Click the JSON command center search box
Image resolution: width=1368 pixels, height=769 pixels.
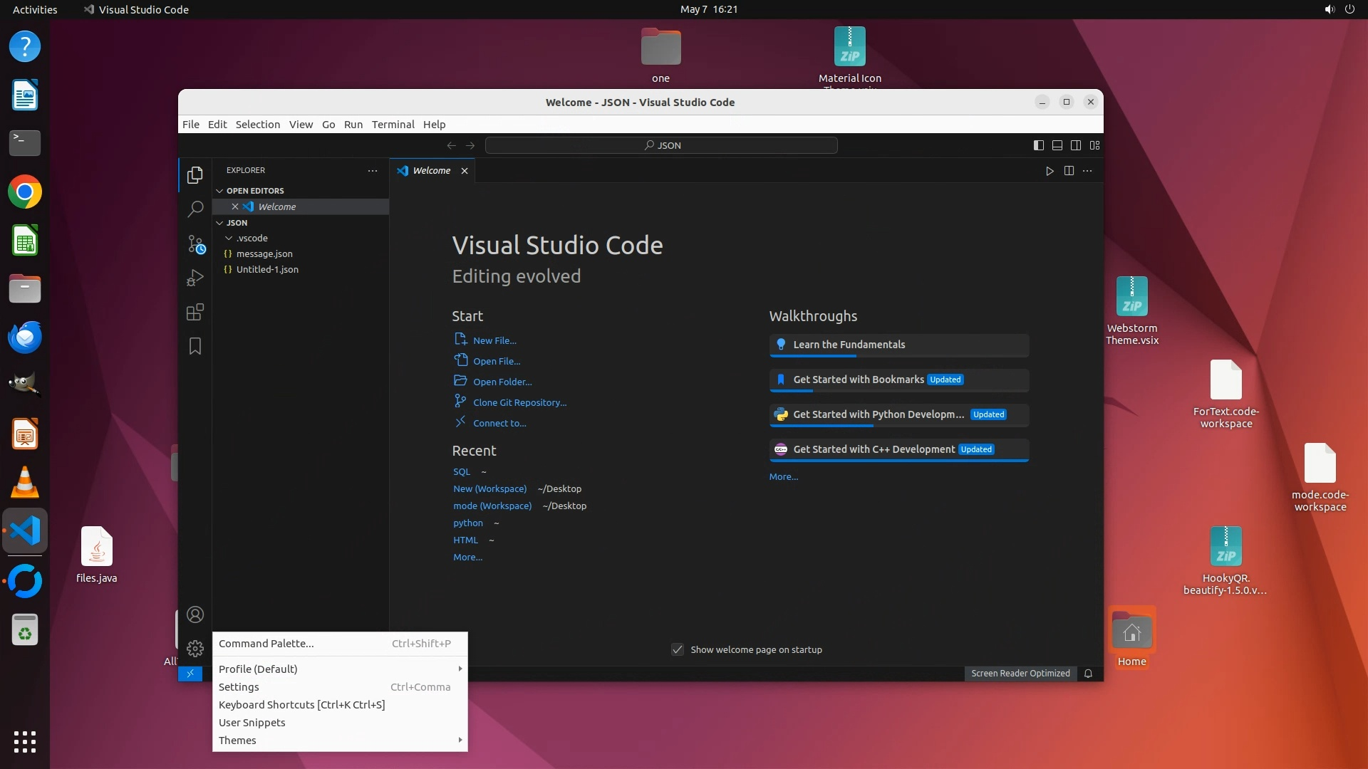661,145
